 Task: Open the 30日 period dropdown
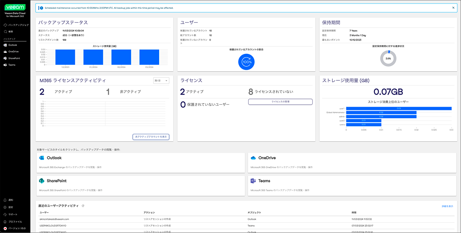pos(161,81)
